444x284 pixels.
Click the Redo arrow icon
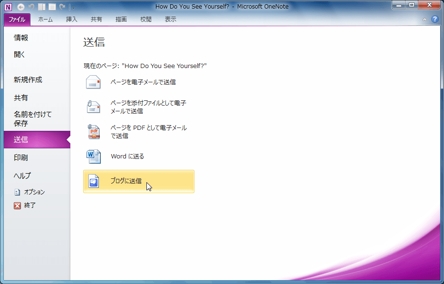[x=63, y=7]
